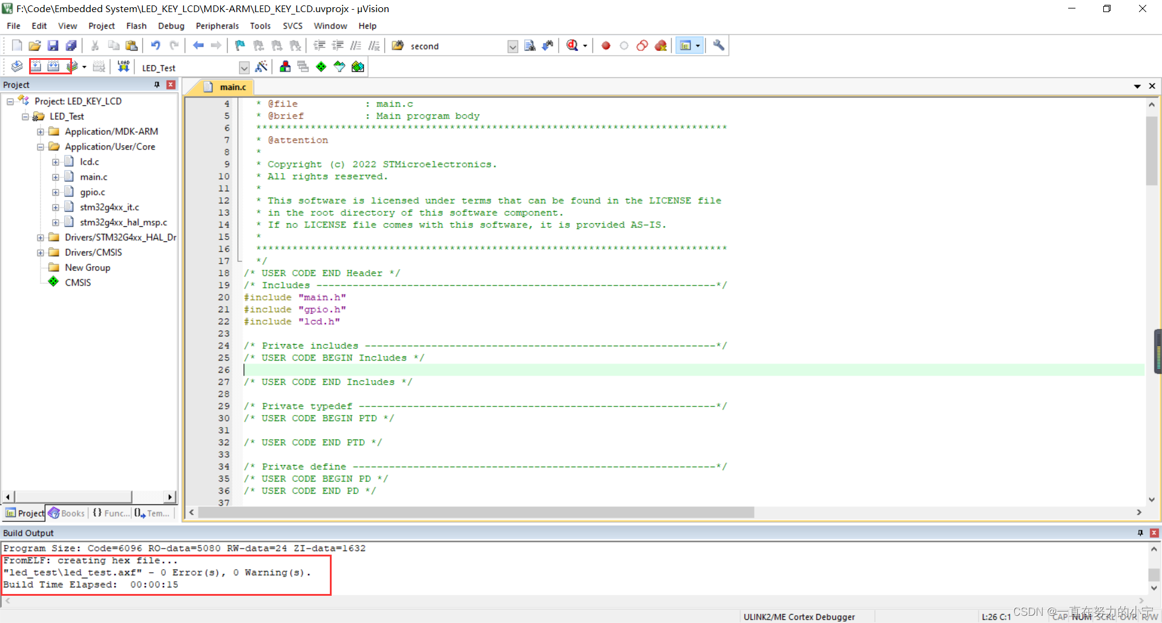Open the debug session dropdown arrow
Screen dimensions: 1162x623
click(x=585, y=45)
